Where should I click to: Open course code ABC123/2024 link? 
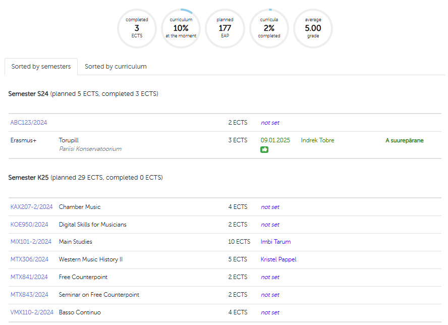pyautogui.click(x=29, y=123)
